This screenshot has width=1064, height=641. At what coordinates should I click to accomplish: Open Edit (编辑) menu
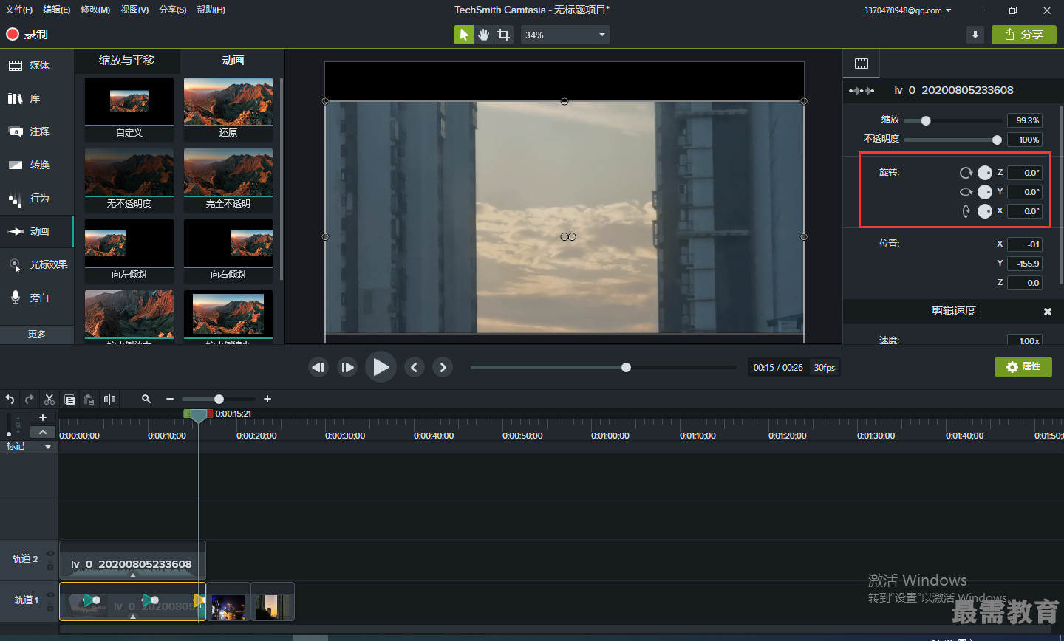56,10
